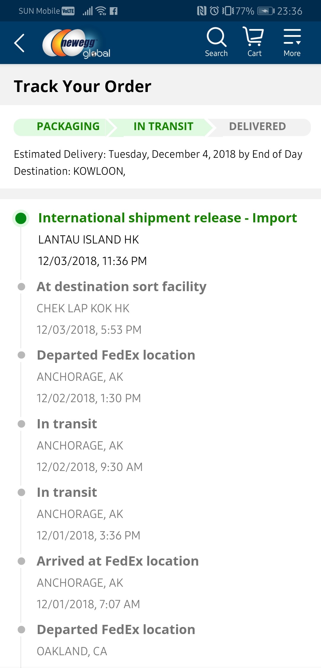Tap the alarm clock status icon
Screen dimensions: 321x668
click(214, 11)
